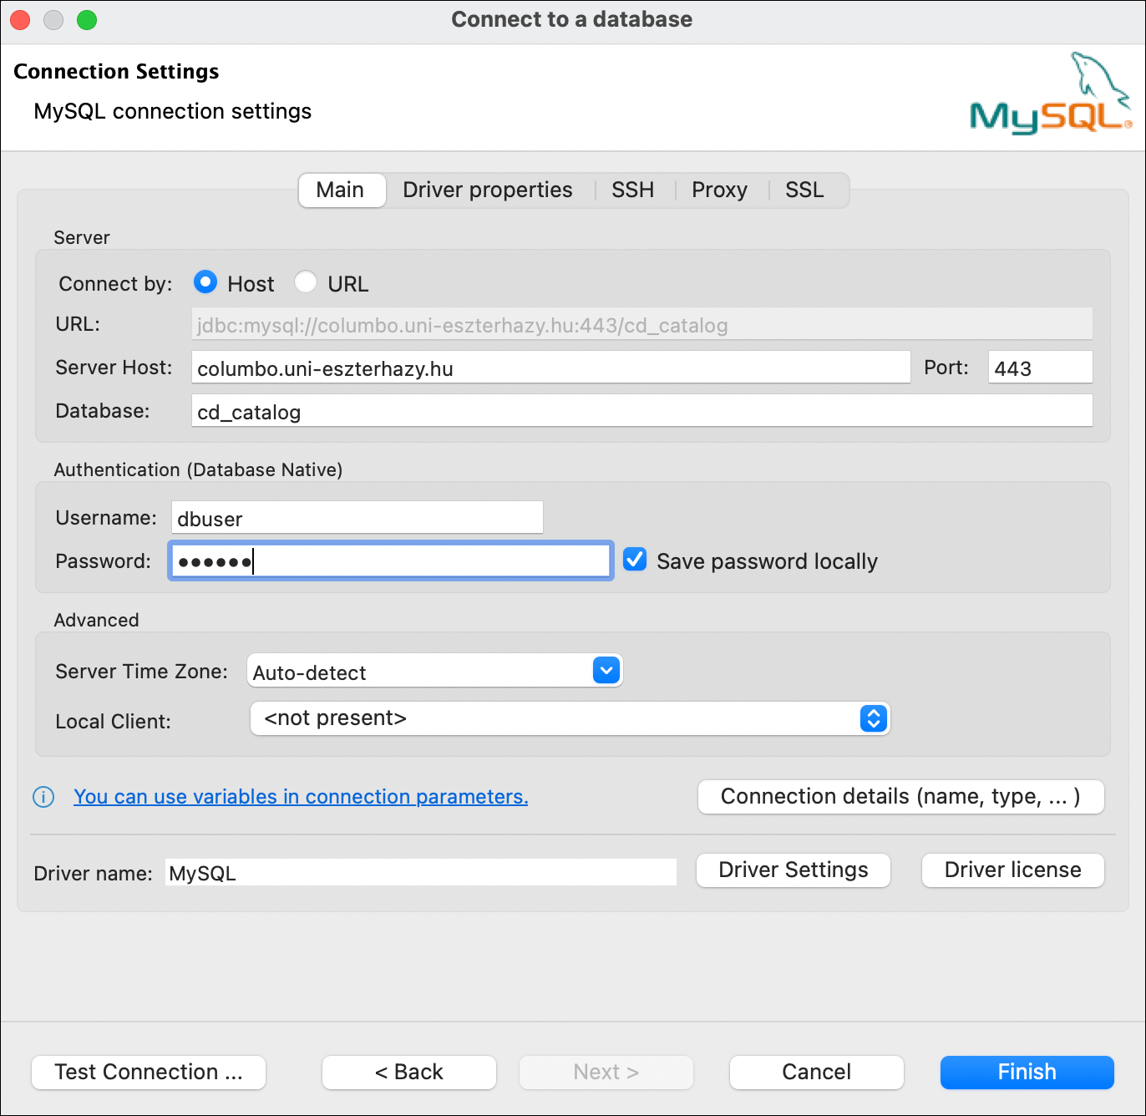Open the Server Time Zone dropdown arrow
The height and width of the screenshot is (1116, 1146).
click(x=606, y=670)
